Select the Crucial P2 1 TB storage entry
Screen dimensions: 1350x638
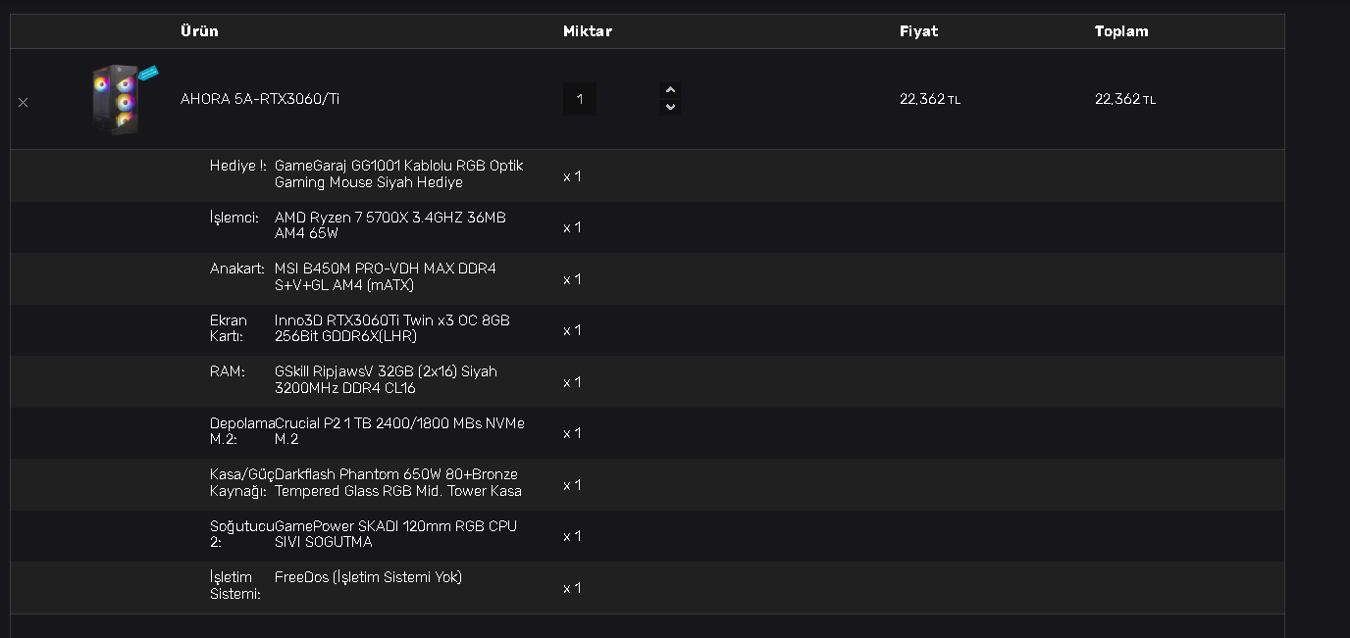tap(399, 431)
